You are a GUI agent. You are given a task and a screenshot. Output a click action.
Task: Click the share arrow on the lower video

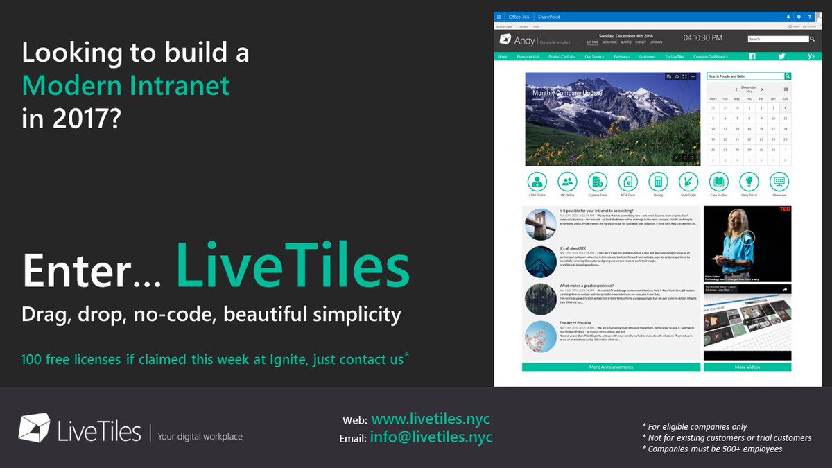785,288
